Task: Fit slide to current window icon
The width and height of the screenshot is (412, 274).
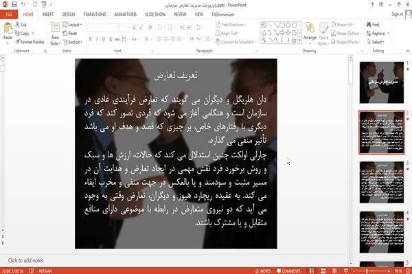Action: [408, 271]
